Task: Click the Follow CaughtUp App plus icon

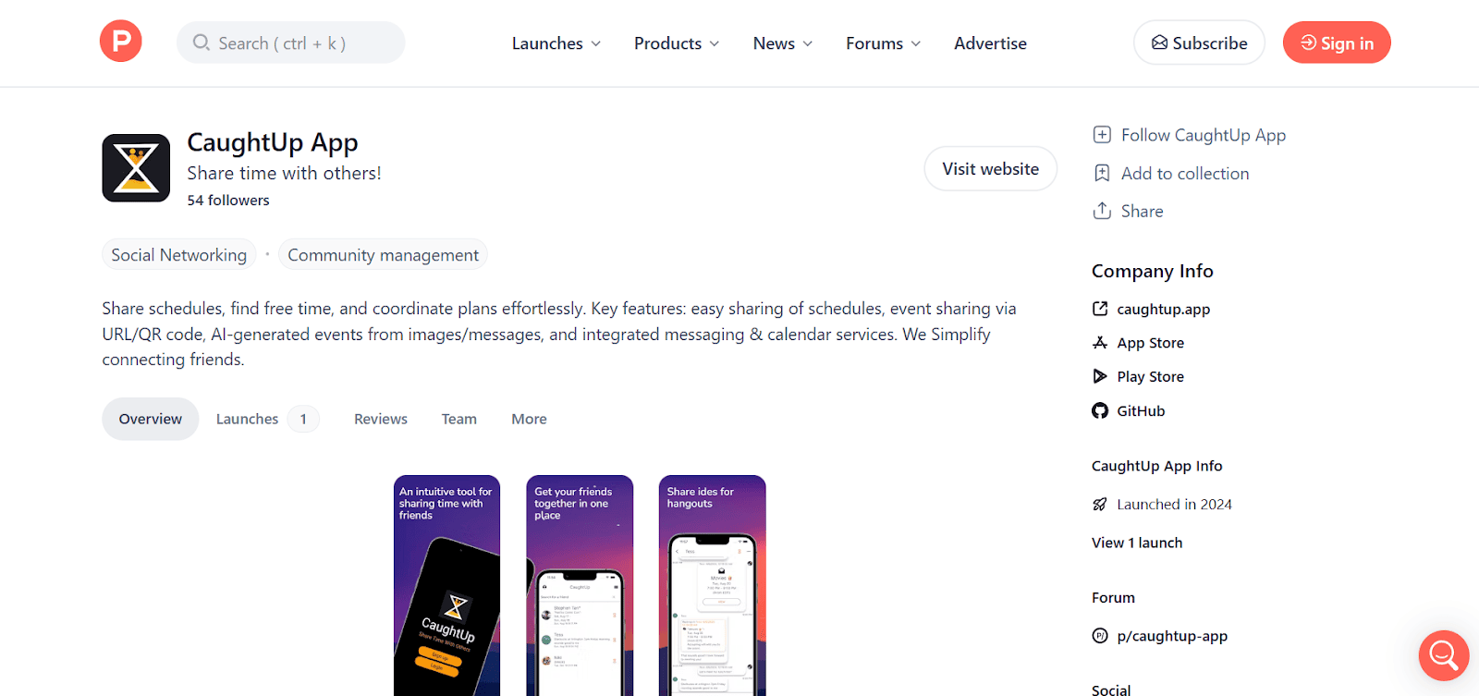Action: [x=1102, y=135]
